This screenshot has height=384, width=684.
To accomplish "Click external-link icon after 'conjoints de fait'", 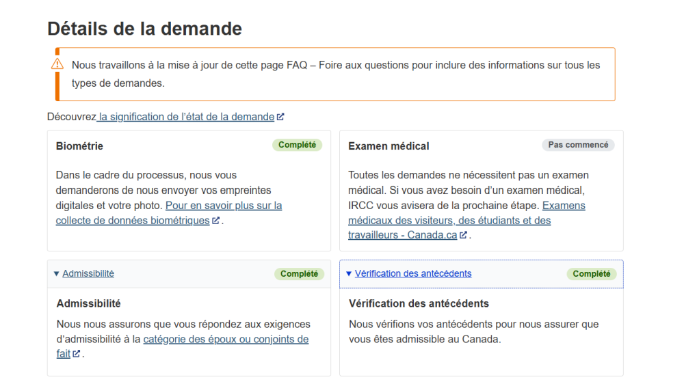I will point(77,354).
